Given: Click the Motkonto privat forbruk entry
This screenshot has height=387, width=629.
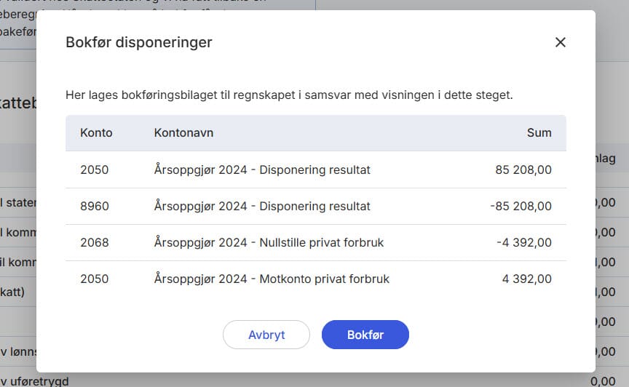Looking at the screenshot, I should point(272,279).
